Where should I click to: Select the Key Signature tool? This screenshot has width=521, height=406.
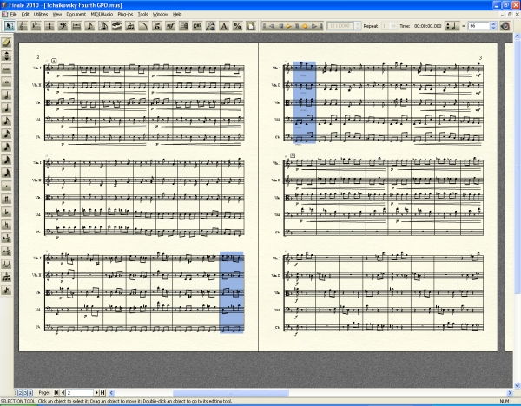click(36, 26)
